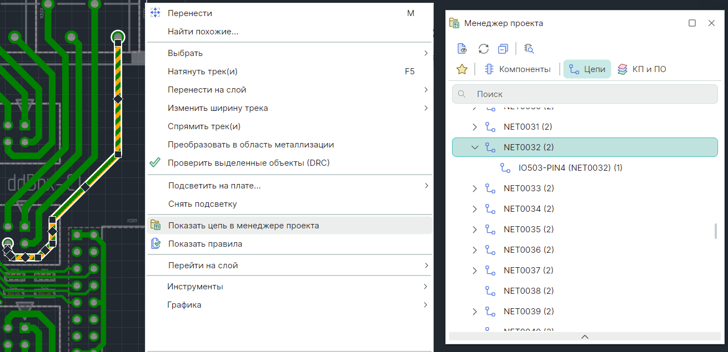Click the NET0038 net icon
This screenshot has height=352, width=728.
point(490,291)
